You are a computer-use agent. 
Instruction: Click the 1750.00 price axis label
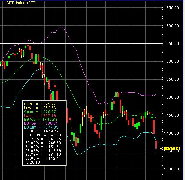(171, 8)
